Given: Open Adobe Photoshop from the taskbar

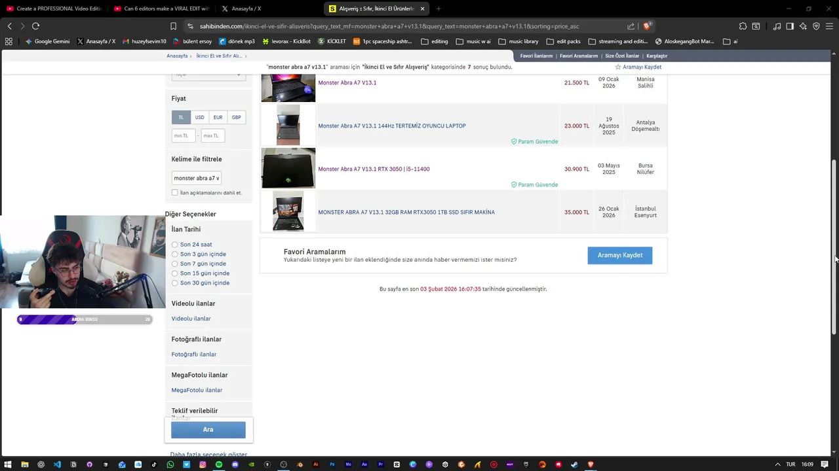Looking at the screenshot, I should [x=332, y=464].
